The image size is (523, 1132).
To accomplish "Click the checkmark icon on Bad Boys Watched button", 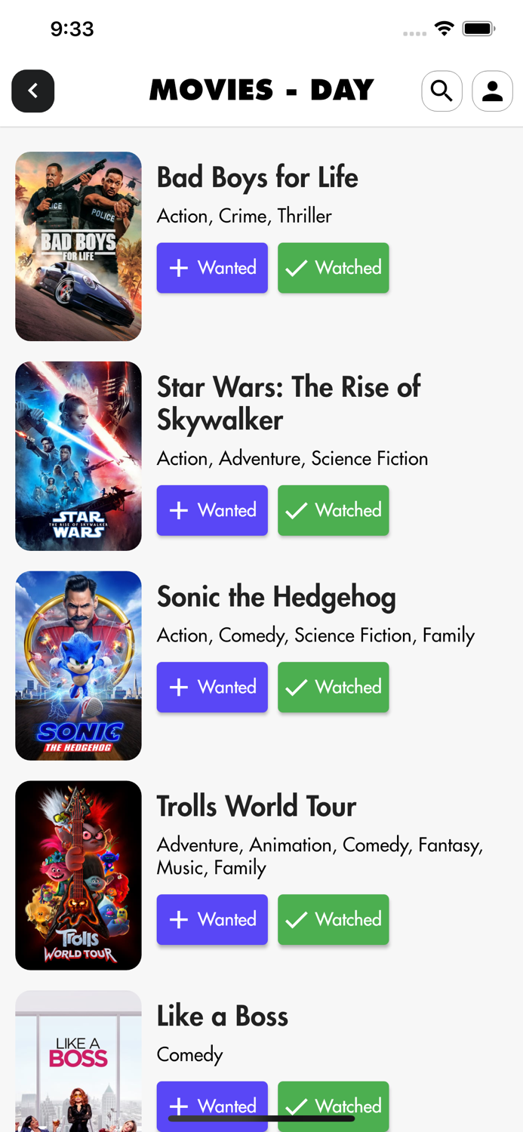I will click(296, 267).
